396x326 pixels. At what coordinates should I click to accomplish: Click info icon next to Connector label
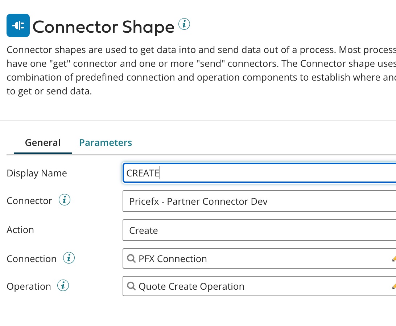(x=65, y=200)
